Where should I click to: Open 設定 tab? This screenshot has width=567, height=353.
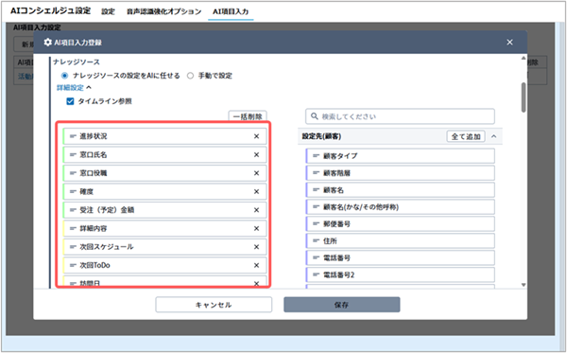point(108,11)
